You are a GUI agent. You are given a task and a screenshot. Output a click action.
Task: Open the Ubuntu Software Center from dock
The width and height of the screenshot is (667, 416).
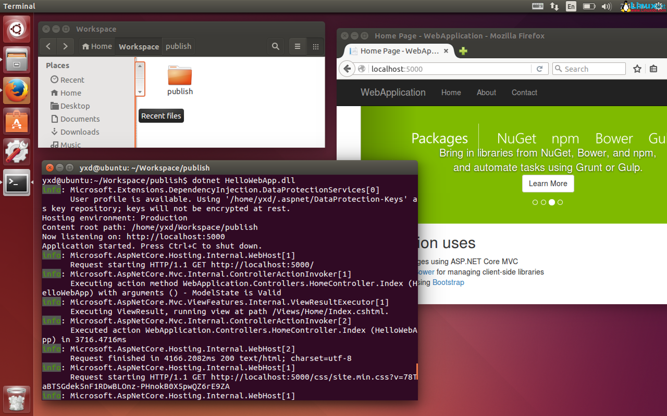click(16, 121)
